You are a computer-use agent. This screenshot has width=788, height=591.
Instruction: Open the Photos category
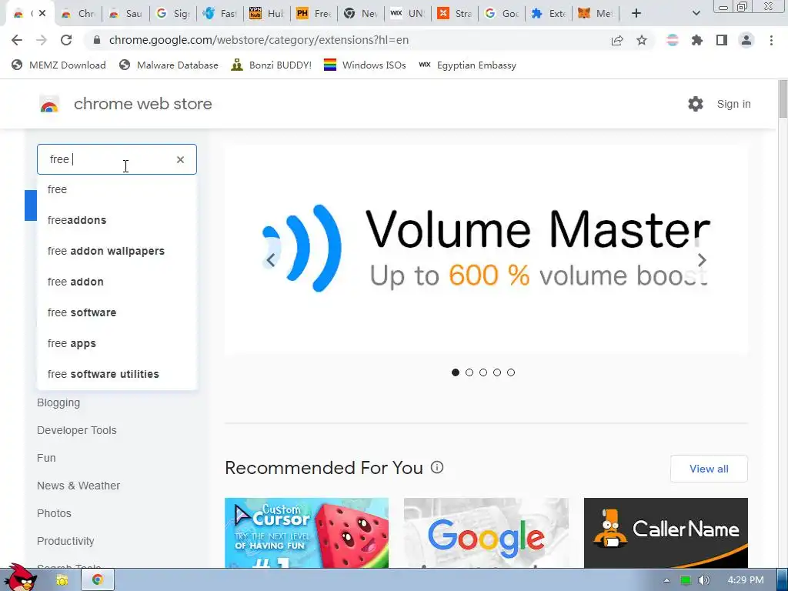54,513
